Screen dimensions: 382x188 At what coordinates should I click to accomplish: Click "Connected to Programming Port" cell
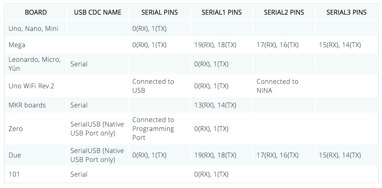[x=153, y=129]
